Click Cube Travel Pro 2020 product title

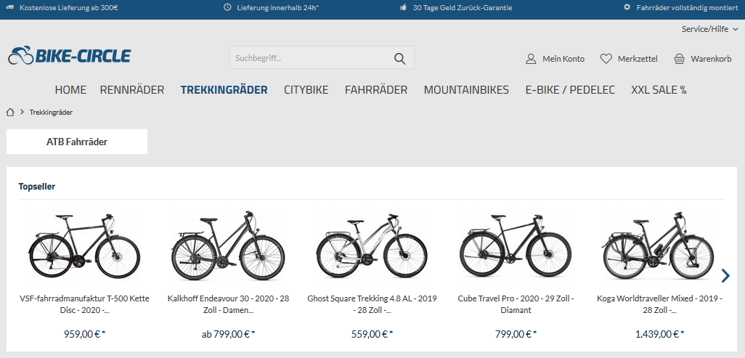click(516, 304)
